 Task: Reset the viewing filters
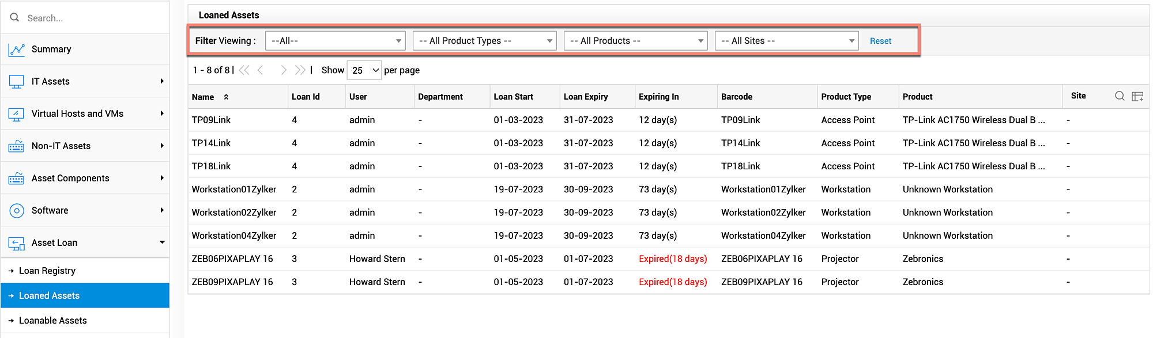(880, 41)
